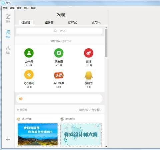Switch to the 文与人 tab

[x=96, y=22]
